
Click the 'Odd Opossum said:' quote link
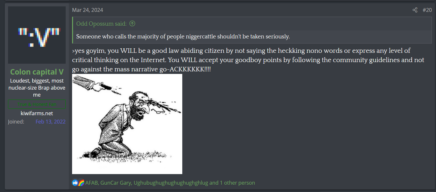pyautogui.click(x=101, y=24)
